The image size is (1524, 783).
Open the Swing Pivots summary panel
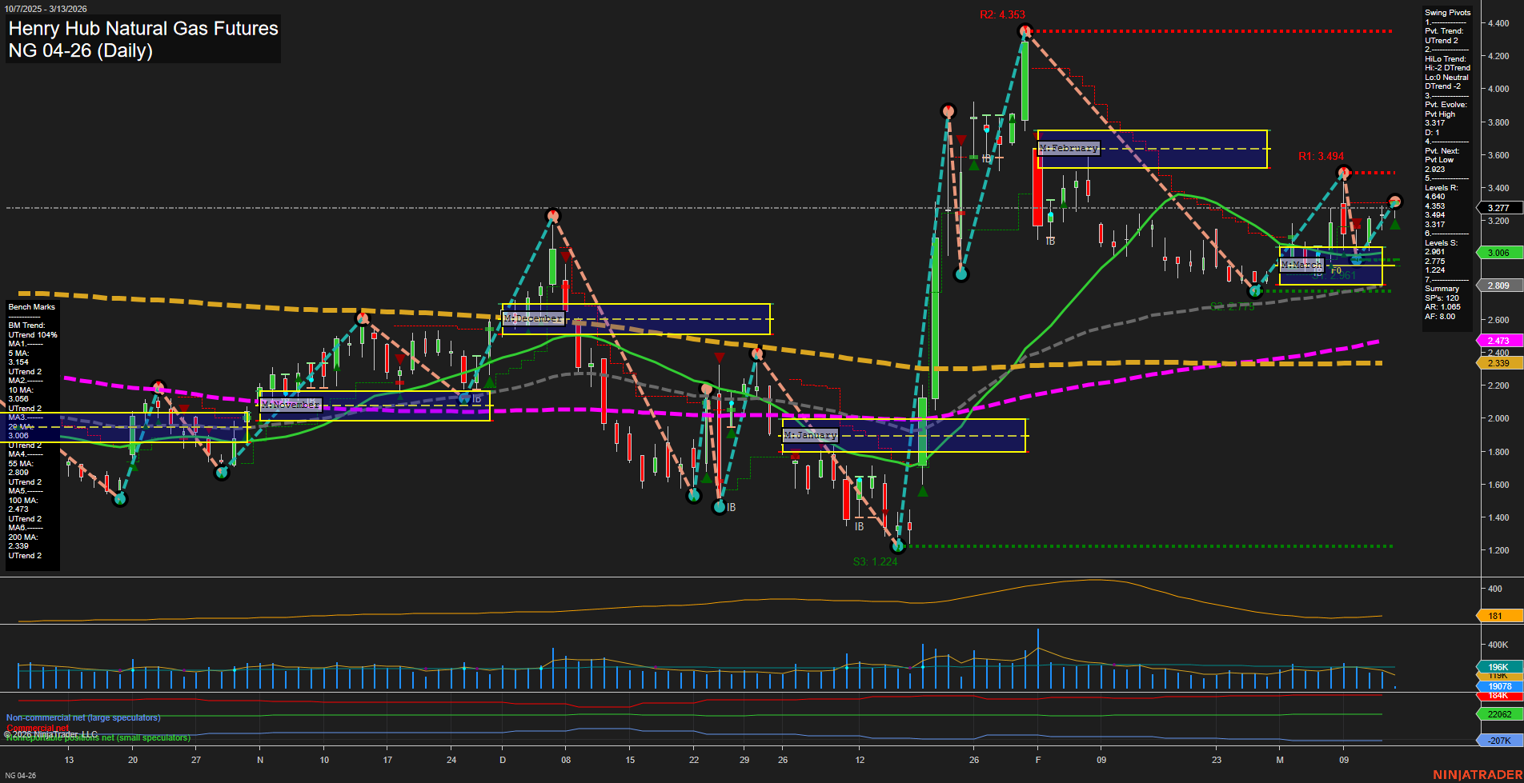click(1447, 12)
